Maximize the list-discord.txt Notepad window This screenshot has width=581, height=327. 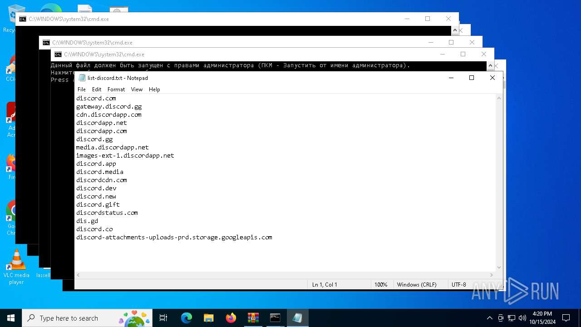472,78
